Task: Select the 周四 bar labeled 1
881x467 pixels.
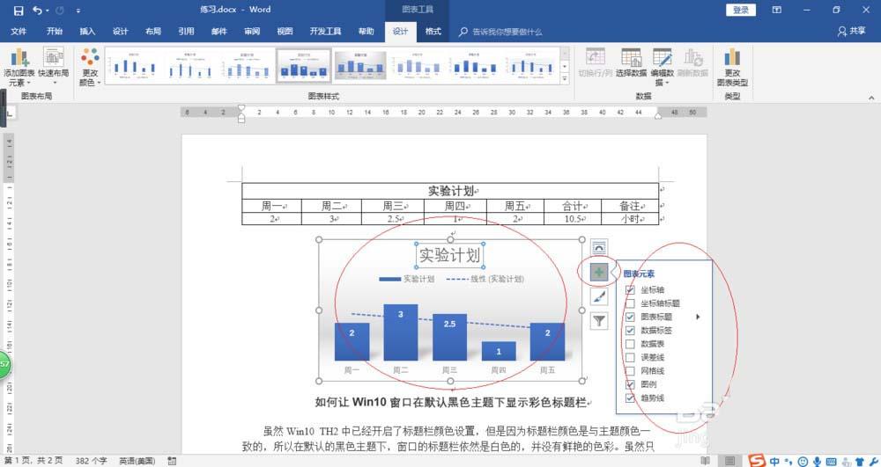Action: pos(499,351)
